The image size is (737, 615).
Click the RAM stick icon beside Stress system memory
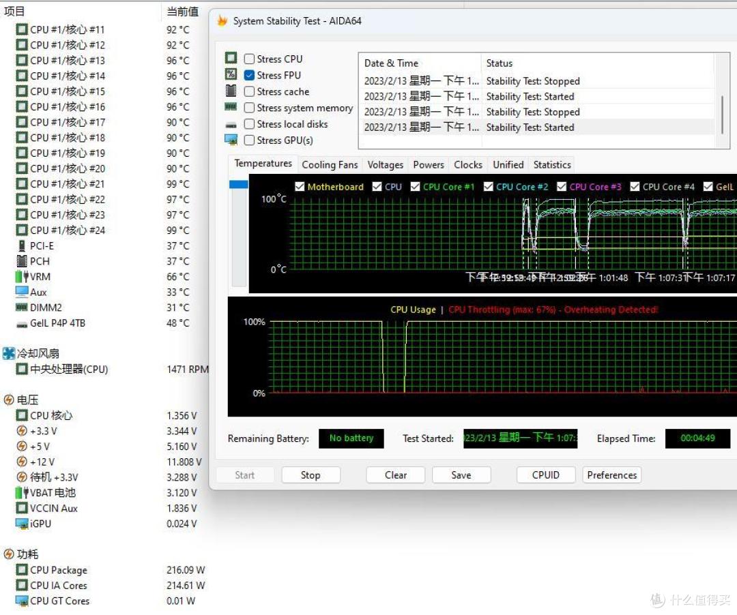231,107
